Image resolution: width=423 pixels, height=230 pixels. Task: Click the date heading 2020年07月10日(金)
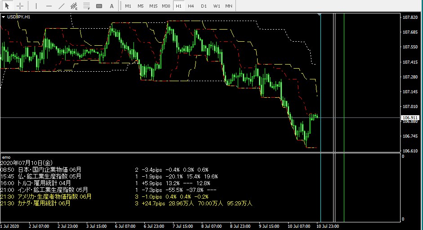point(27,163)
